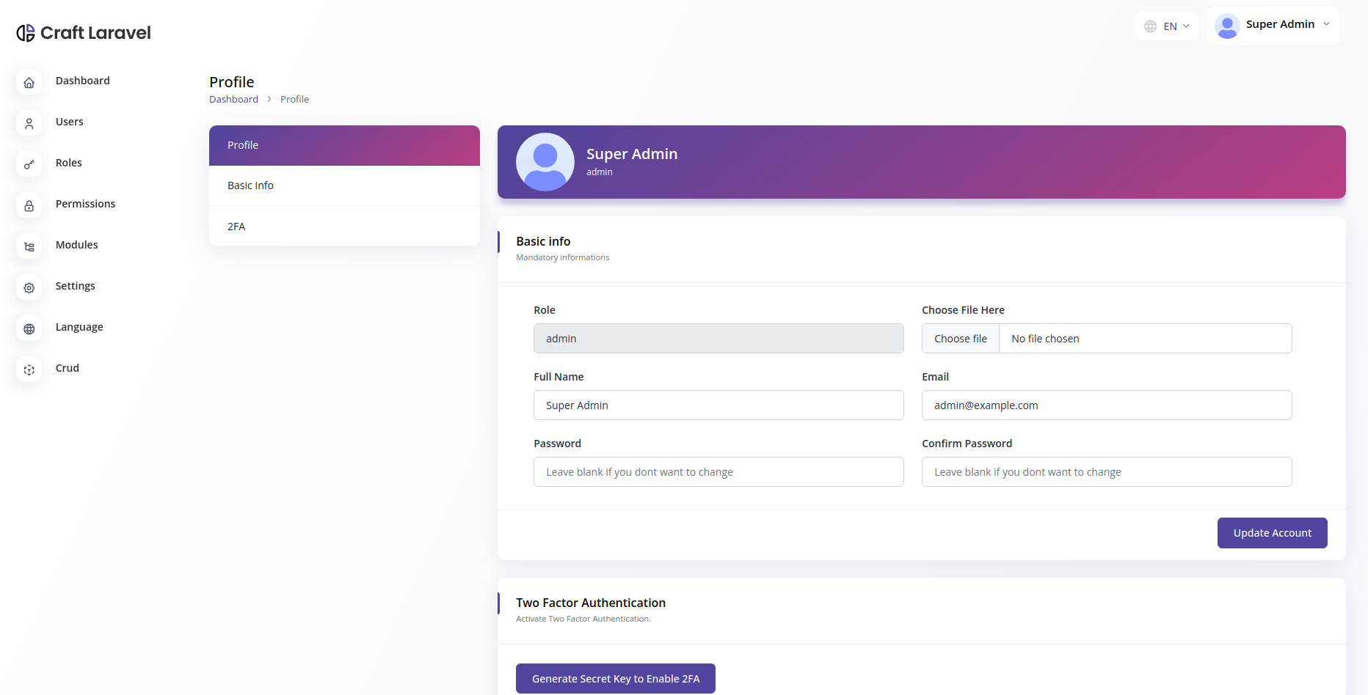
Task: Click the Update Account button
Action: (1272, 533)
